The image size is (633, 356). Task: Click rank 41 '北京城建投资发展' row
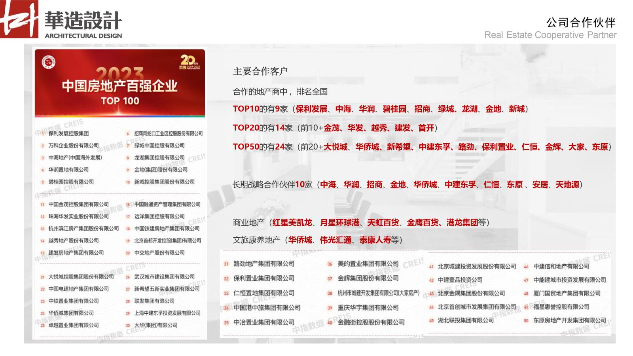[473, 267]
